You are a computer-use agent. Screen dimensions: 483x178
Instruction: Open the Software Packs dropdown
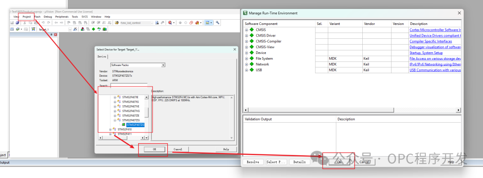163,65
